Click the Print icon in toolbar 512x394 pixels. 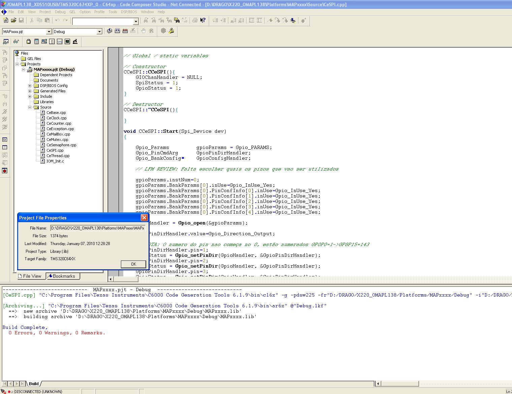tap(195, 21)
